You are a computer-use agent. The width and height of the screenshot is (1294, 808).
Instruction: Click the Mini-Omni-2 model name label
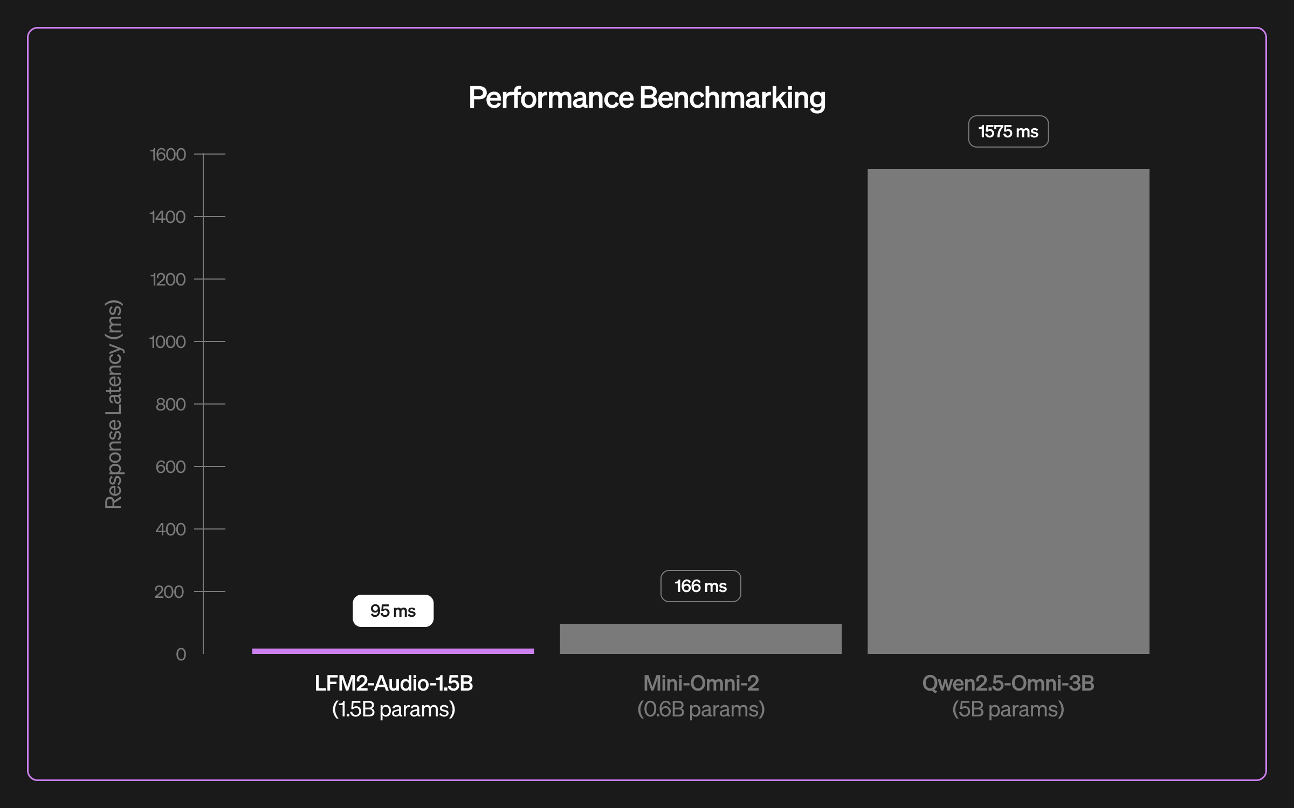[701, 683]
